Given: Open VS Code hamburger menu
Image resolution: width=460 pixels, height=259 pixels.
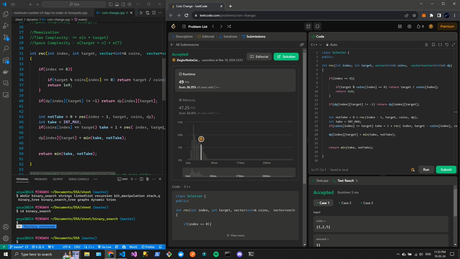Looking at the screenshot, I should [x=13, y=4].
